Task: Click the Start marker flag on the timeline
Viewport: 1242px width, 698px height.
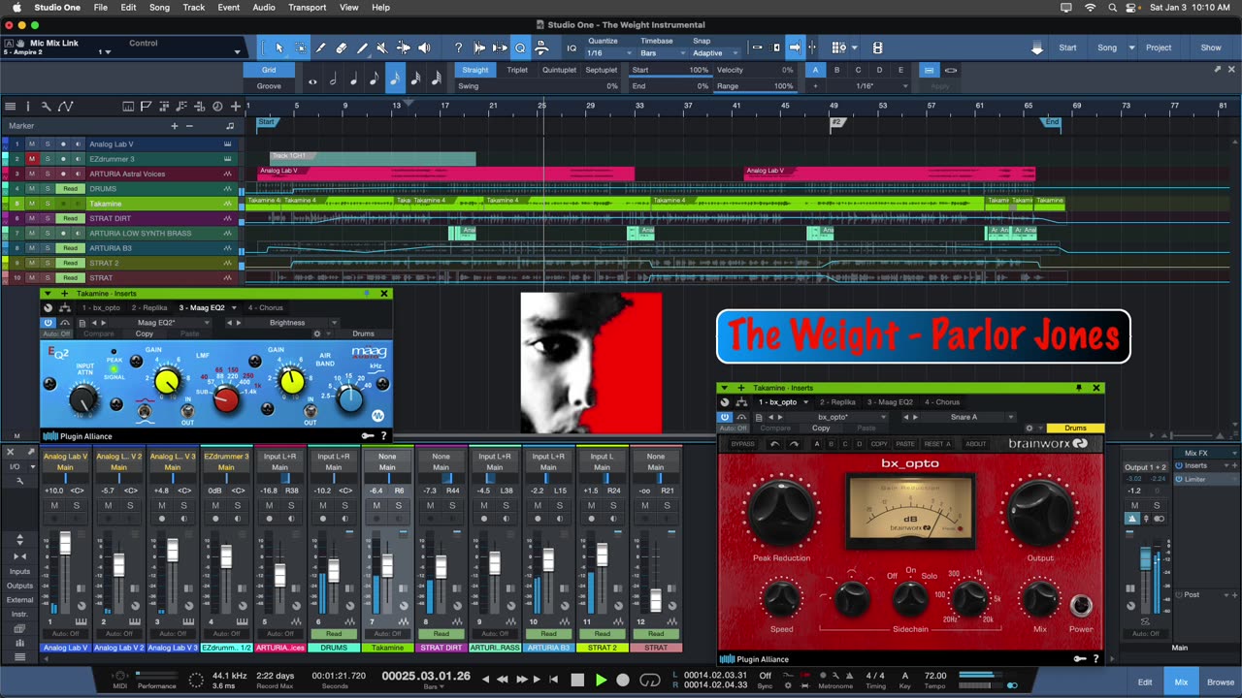Action: point(267,122)
